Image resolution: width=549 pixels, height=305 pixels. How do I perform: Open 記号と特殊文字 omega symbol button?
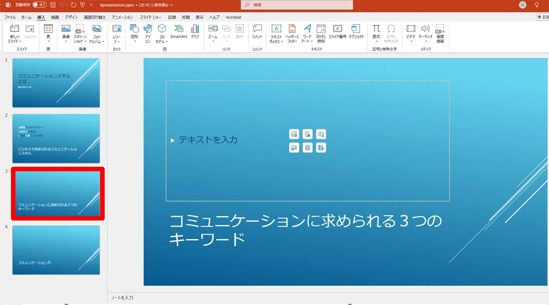(x=391, y=33)
